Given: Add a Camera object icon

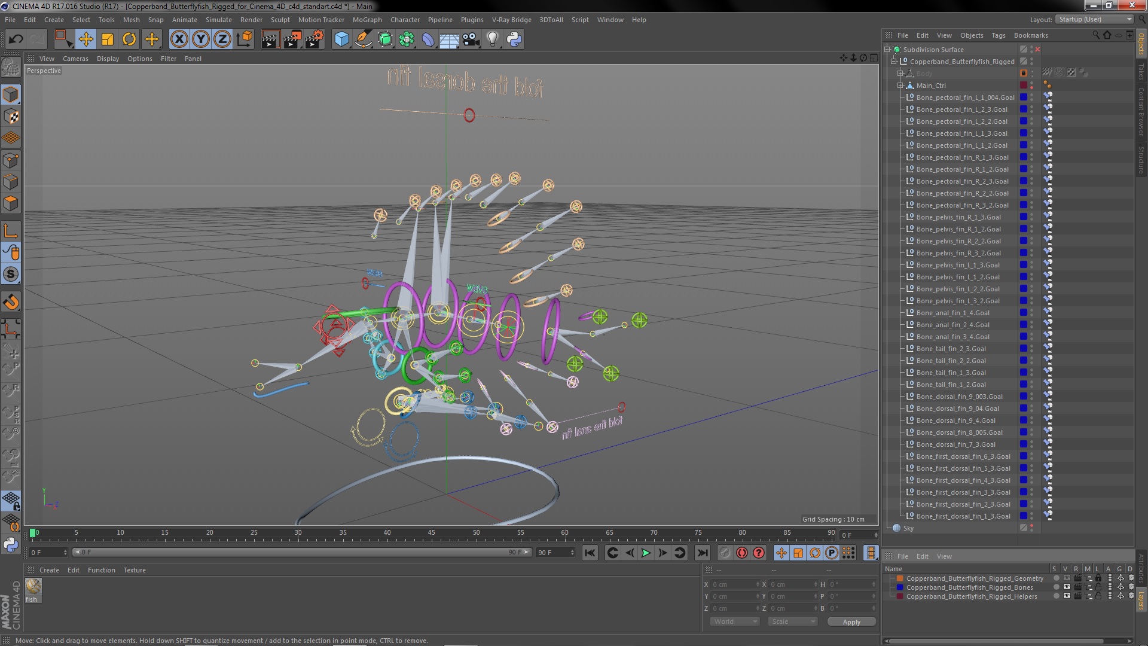Looking at the screenshot, I should pyautogui.click(x=471, y=39).
